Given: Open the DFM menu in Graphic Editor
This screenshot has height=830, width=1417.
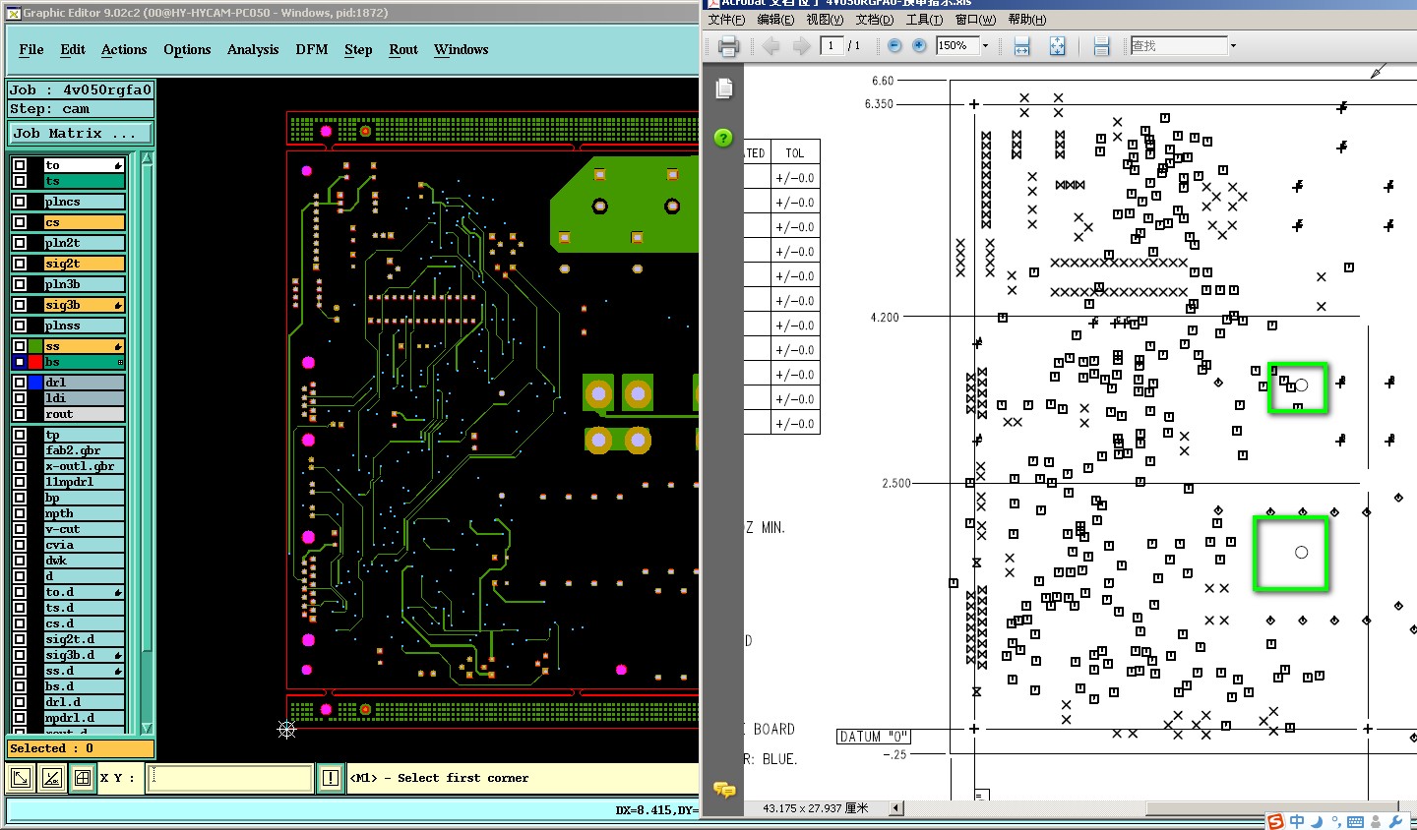Looking at the screenshot, I should [x=312, y=49].
